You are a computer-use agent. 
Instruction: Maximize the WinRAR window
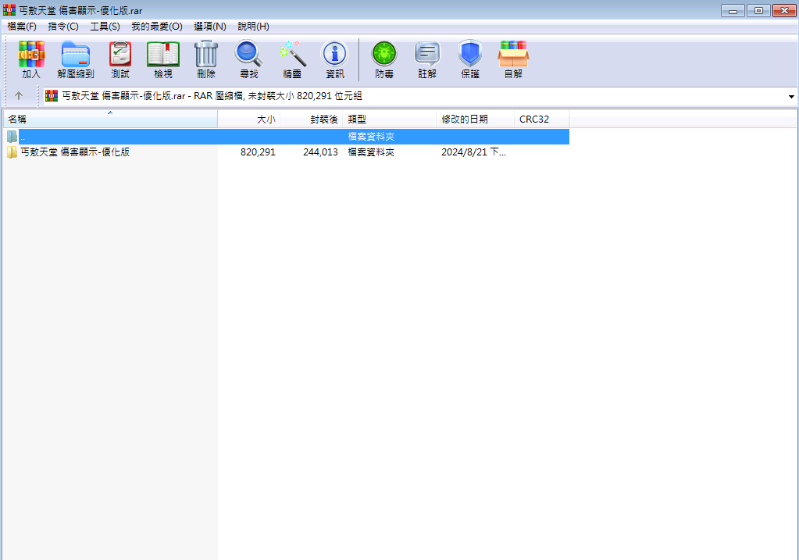click(x=758, y=10)
